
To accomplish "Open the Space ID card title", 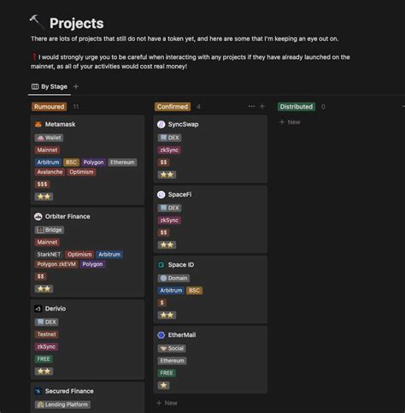I will pyautogui.click(x=181, y=265).
